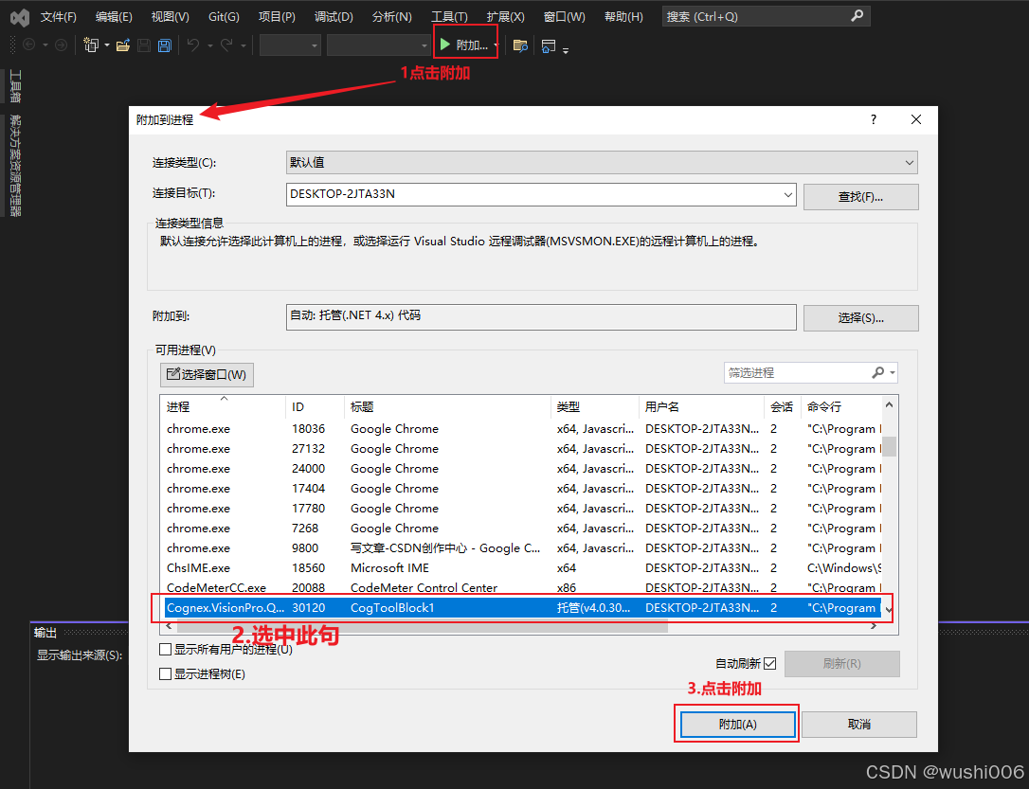Toggle 显示所有用户的进程 checkbox
1029x789 pixels.
tap(166, 650)
